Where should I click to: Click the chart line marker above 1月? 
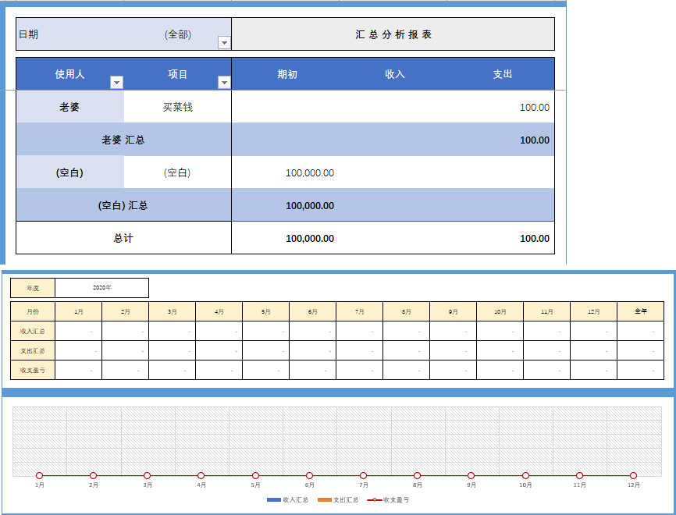coord(39,475)
